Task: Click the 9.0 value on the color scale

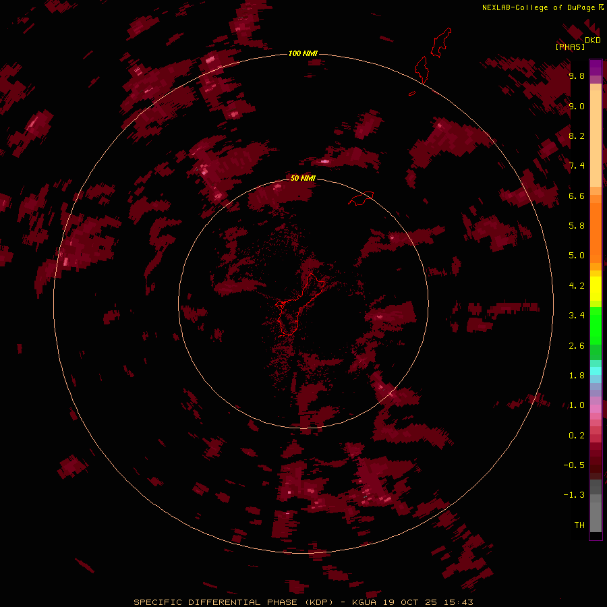Action: 577,106
